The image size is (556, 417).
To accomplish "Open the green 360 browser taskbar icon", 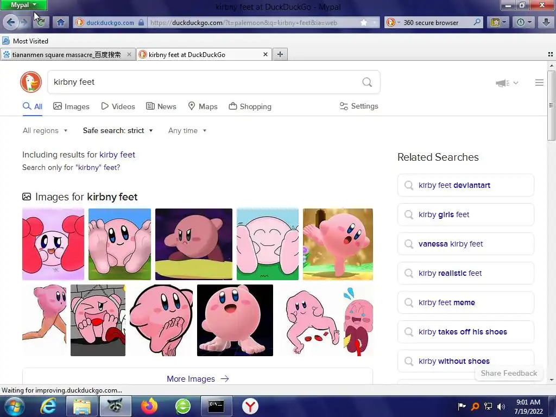I will (x=183, y=406).
